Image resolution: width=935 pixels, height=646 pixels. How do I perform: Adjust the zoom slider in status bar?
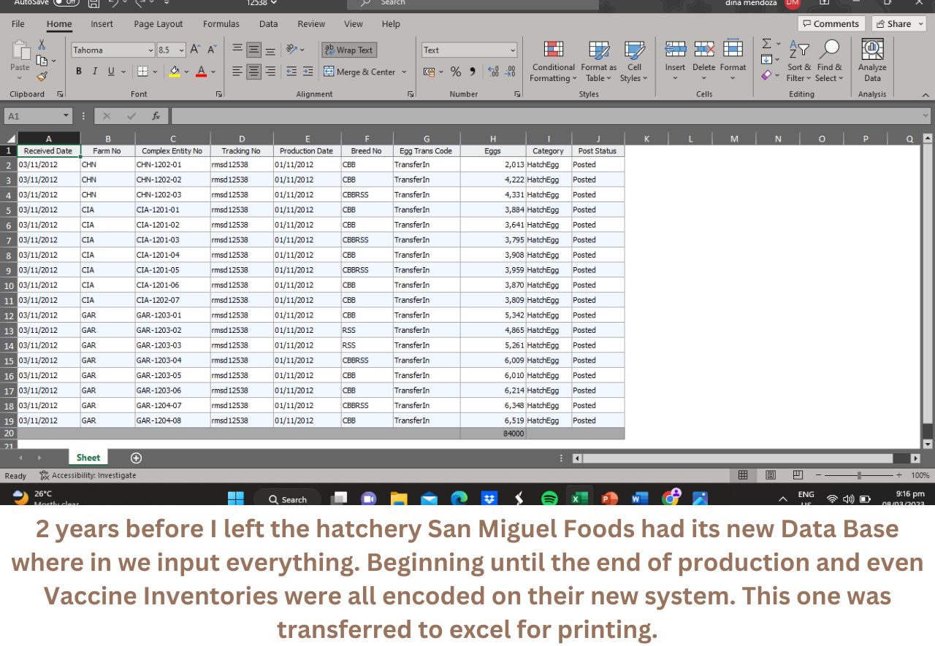tap(859, 475)
